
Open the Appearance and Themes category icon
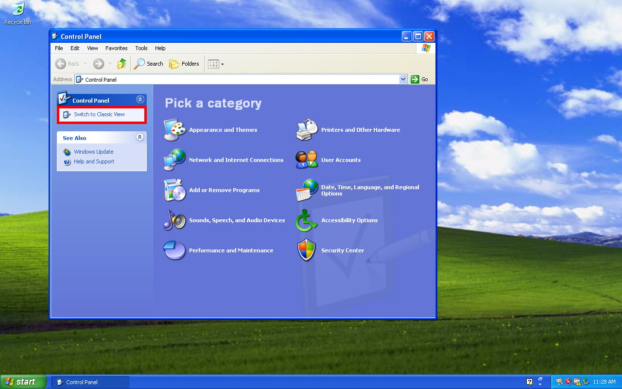pos(175,130)
